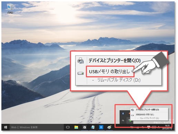The width and height of the screenshot is (178, 134).
Task: Launch File Explorer from the taskbar
Action: (76, 127)
